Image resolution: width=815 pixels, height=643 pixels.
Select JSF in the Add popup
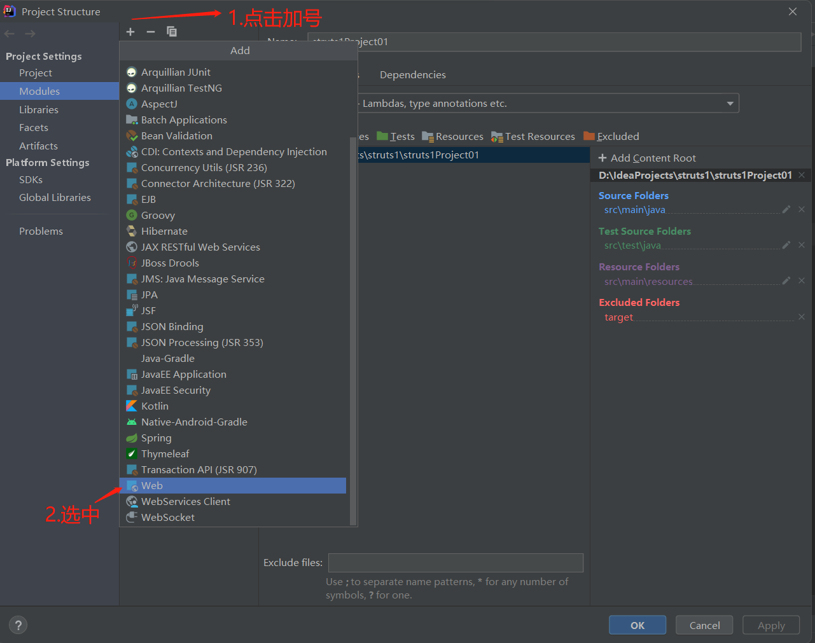pos(233,311)
